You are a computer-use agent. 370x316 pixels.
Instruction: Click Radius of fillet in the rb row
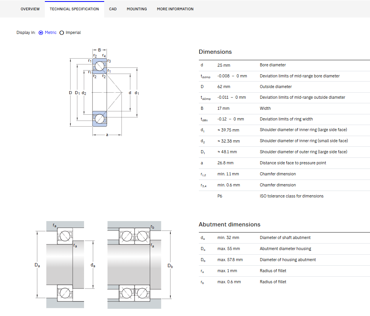point(273,282)
